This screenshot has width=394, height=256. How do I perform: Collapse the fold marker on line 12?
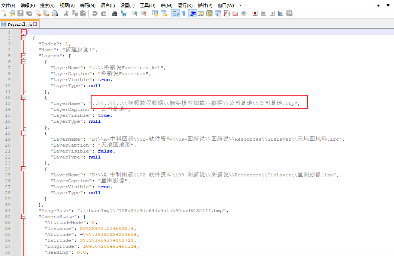(x=24, y=97)
